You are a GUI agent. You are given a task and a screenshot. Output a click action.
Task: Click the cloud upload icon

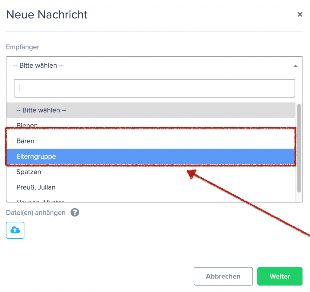point(15,230)
